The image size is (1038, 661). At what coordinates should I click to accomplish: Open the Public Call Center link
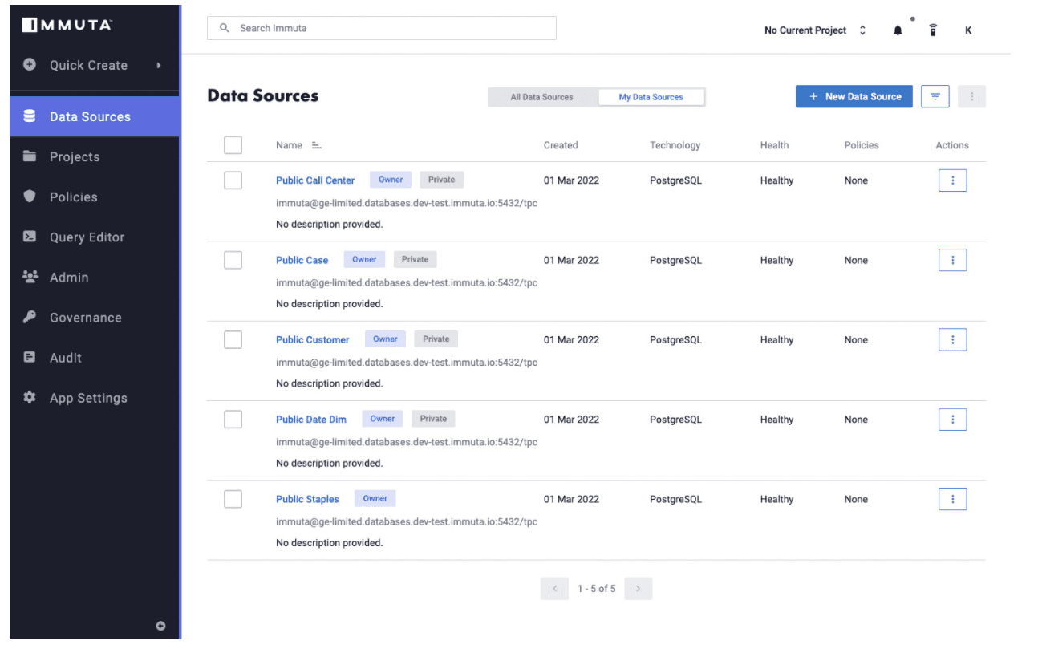pos(315,180)
